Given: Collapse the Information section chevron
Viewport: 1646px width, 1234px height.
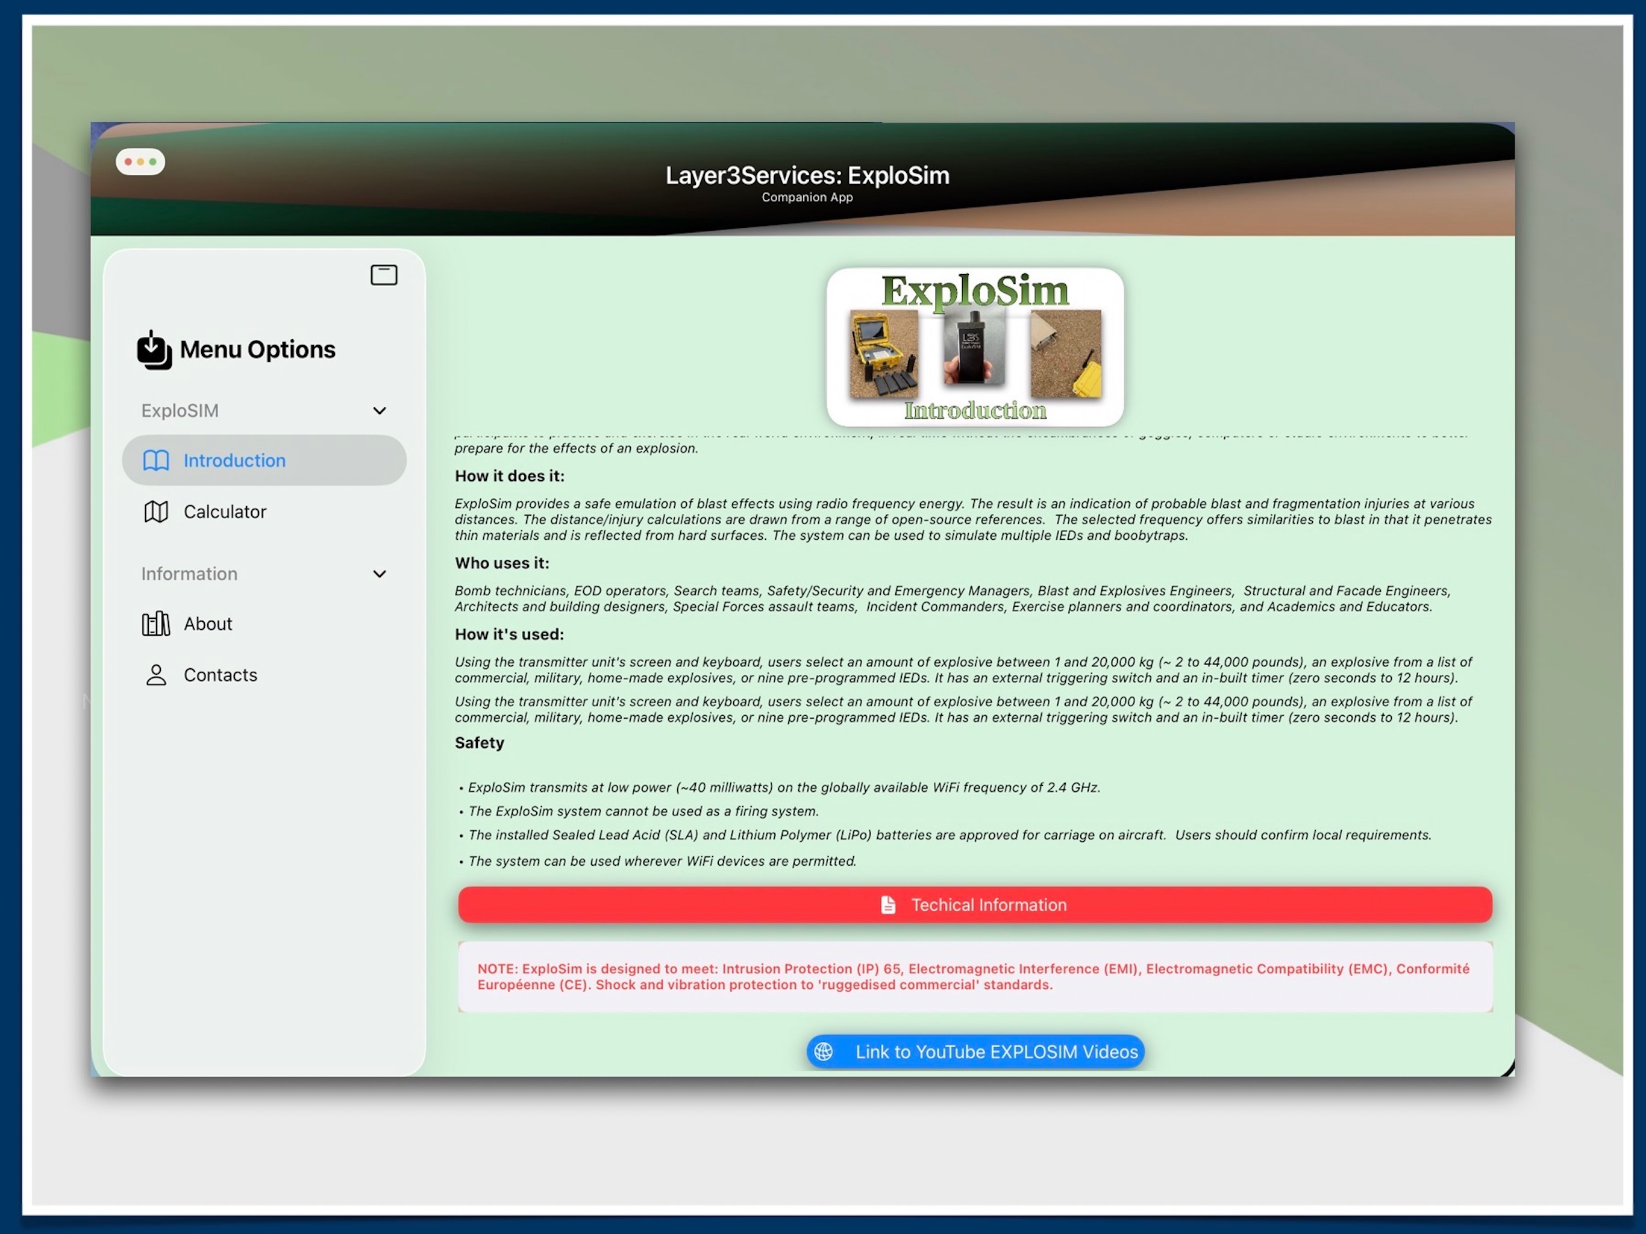Looking at the screenshot, I should pos(380,574).
